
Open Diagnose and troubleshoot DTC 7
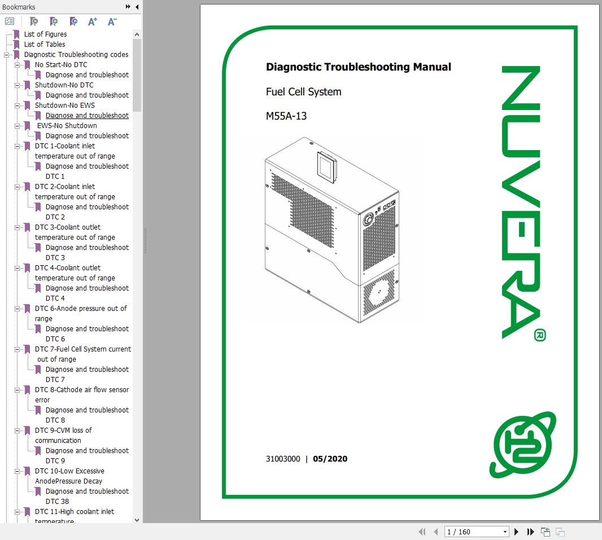pyautogui.click(x=87, y=374)
